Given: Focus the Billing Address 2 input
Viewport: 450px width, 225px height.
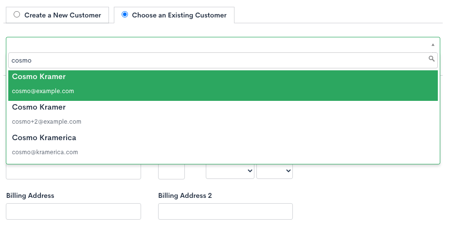Looking at the screenshot, I should click(225, 211).
